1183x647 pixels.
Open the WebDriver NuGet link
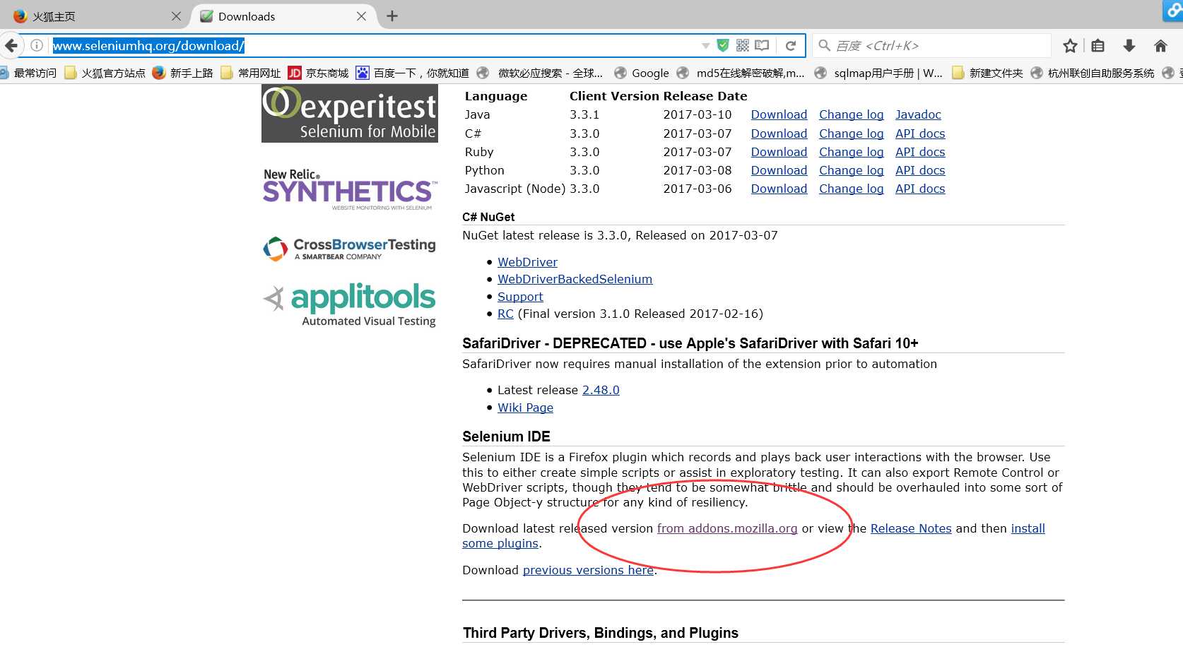click(527, 262)
